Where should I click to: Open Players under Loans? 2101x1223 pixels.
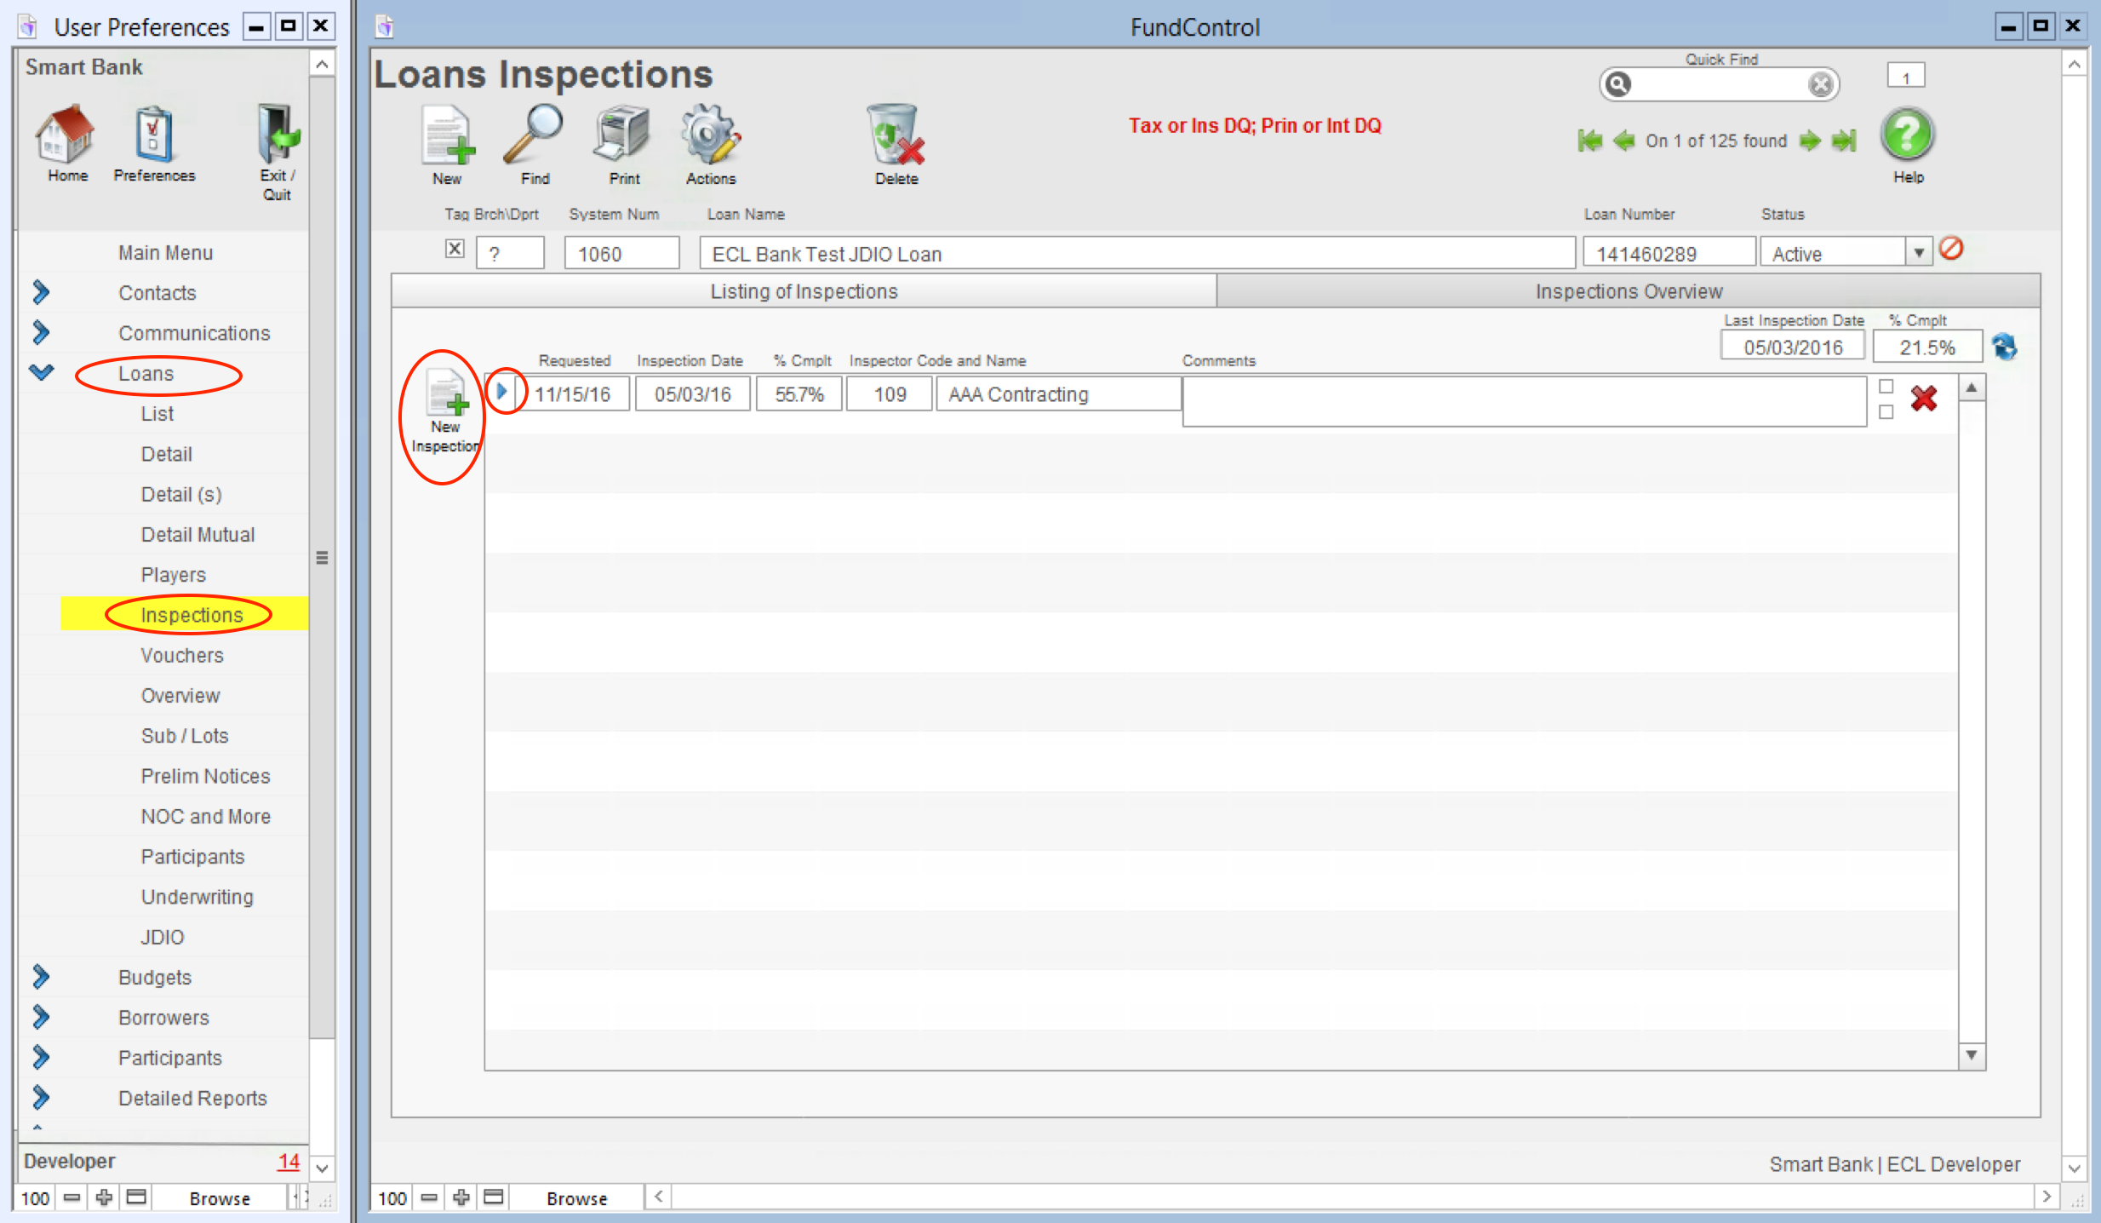pos(173,575)
